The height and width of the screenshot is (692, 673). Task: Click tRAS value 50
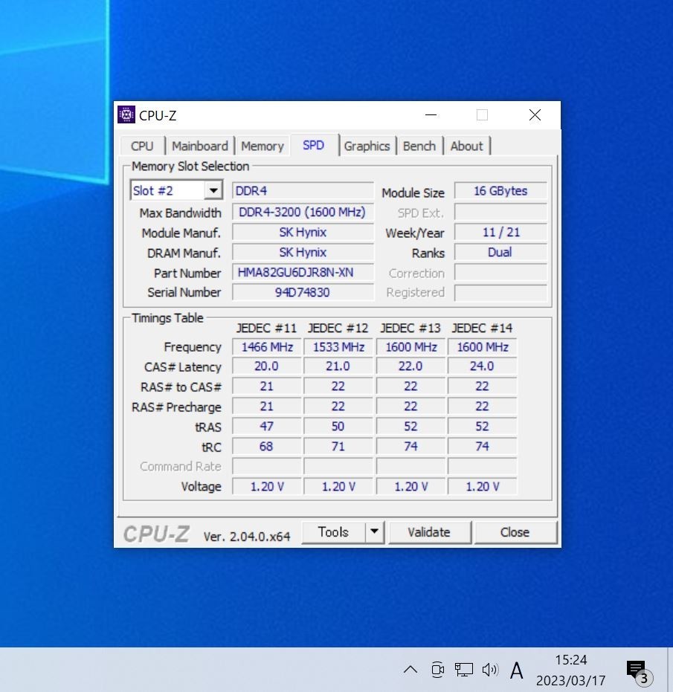pyautogui.click(x=338, y=427)
